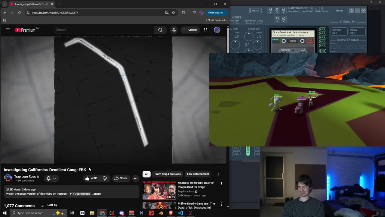Image resolution: width=385 pixels, height=217 pixels.
Task: Open Blender from the taskbar
Action: point(161,213)
